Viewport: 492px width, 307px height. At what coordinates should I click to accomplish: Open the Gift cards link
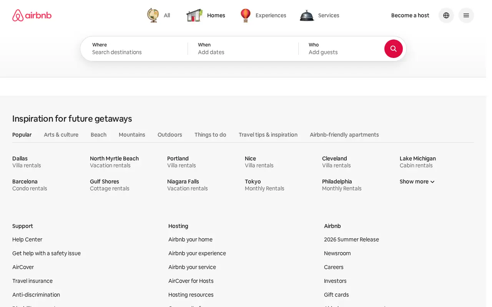point(336,295)
